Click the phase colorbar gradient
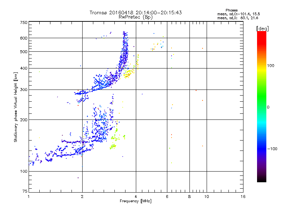Image resolution: width=286 pixels, height=214 pixels. click(x=262, y=107)
